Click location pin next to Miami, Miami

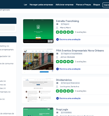[57, 28]
